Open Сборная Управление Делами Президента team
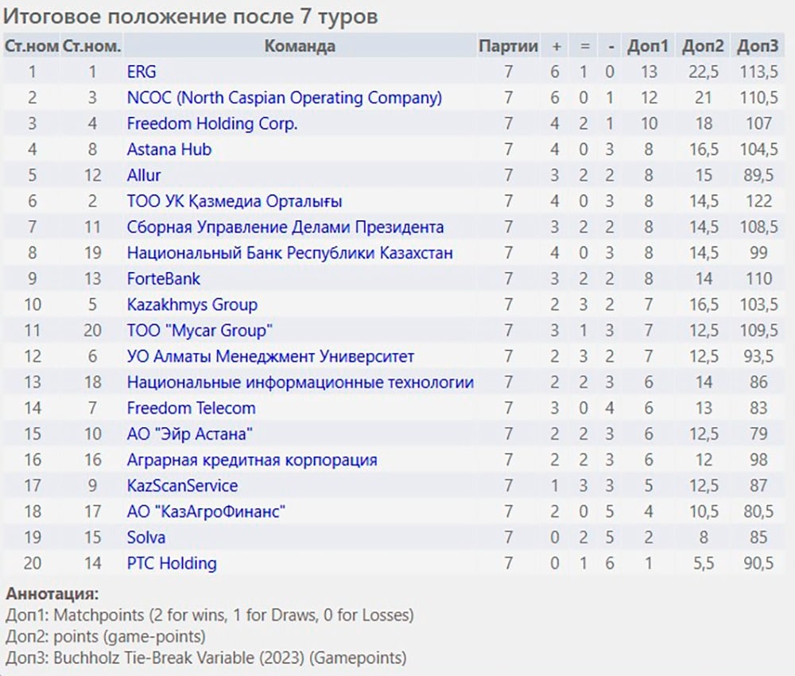The image size is (795, 676). pyautogui.click(x=285, y=227)
